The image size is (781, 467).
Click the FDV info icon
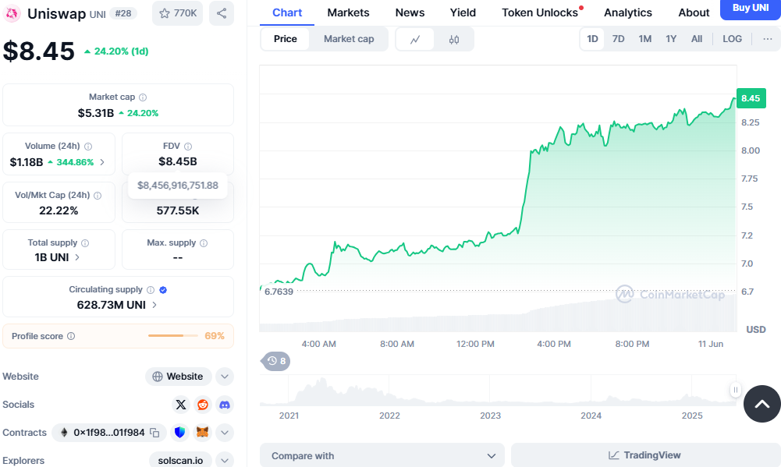(188, 147)
